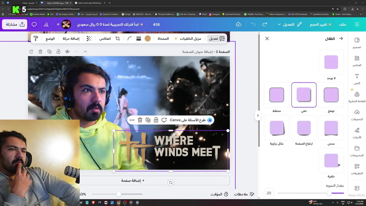Screen dimensions: 366x206
Task: Open the transparency checkerboard icon
Action: pyautogui.click(x=89, y=39)
